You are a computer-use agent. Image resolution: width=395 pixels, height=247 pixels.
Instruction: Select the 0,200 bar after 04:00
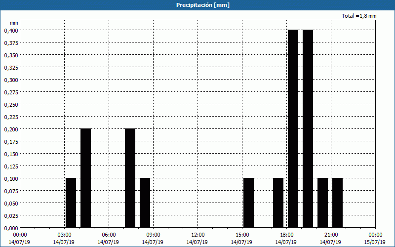click(x=85, y=178)
